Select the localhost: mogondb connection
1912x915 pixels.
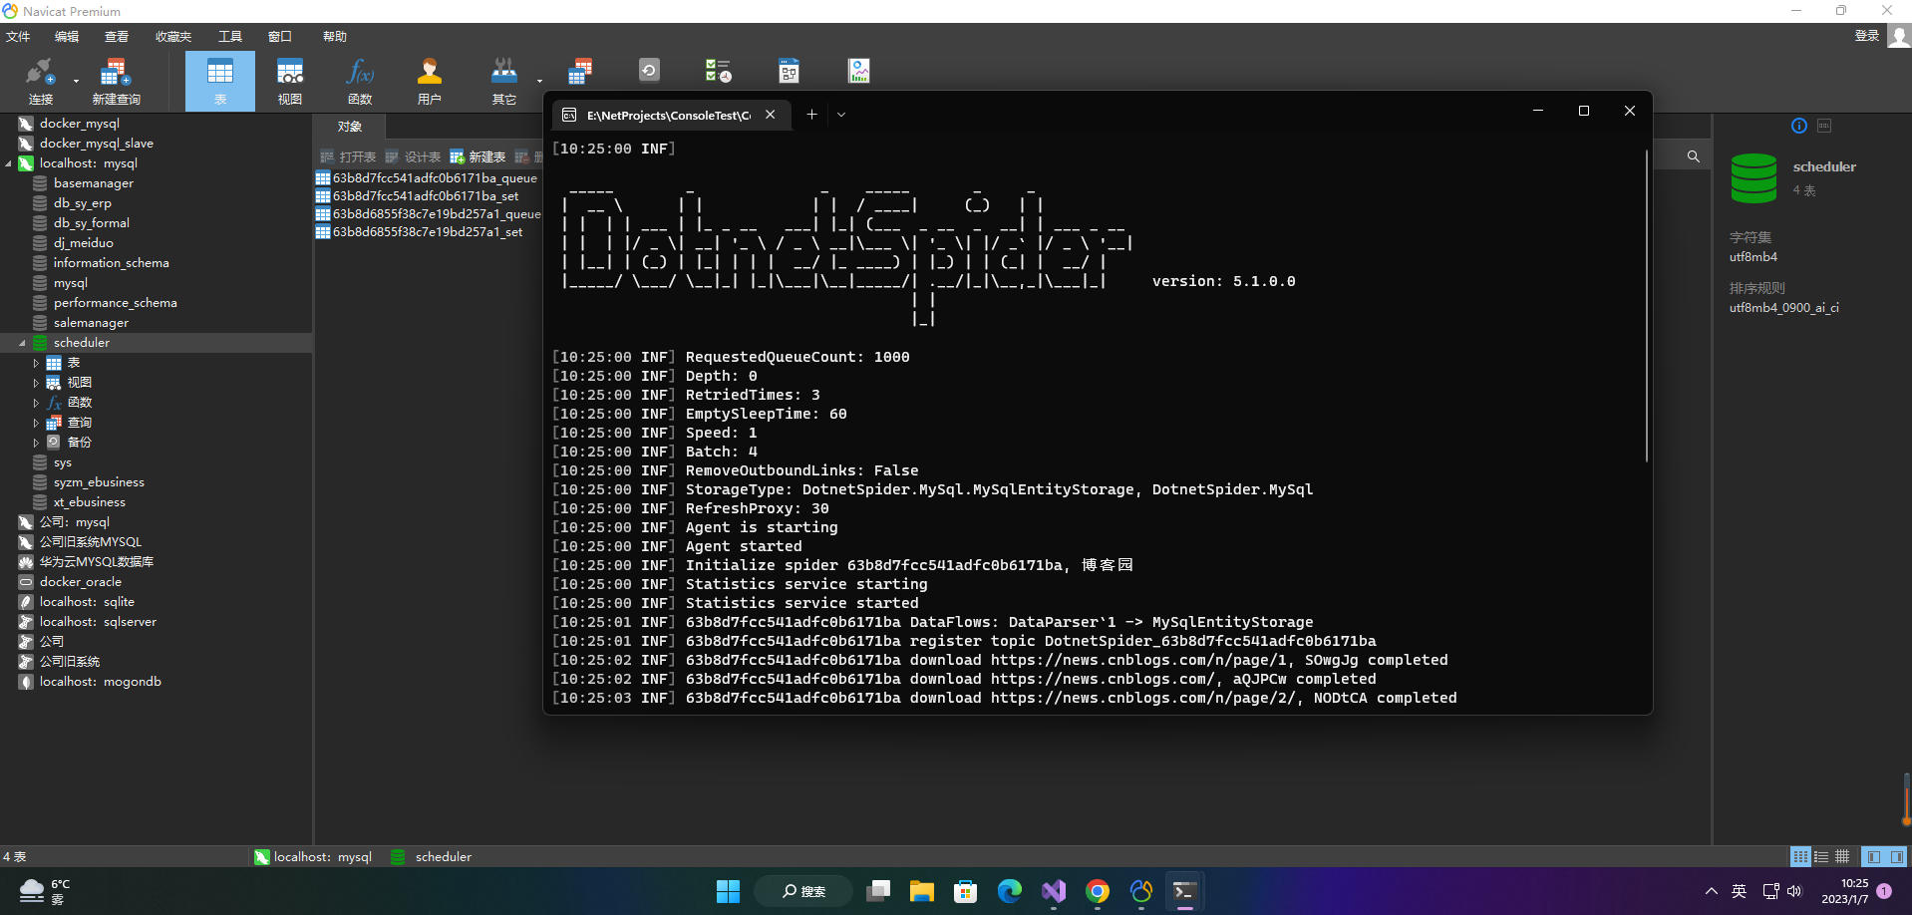click(x=101, y=682)
